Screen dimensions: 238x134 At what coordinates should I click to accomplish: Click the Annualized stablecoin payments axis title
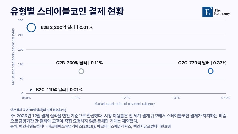pos(13,57)
